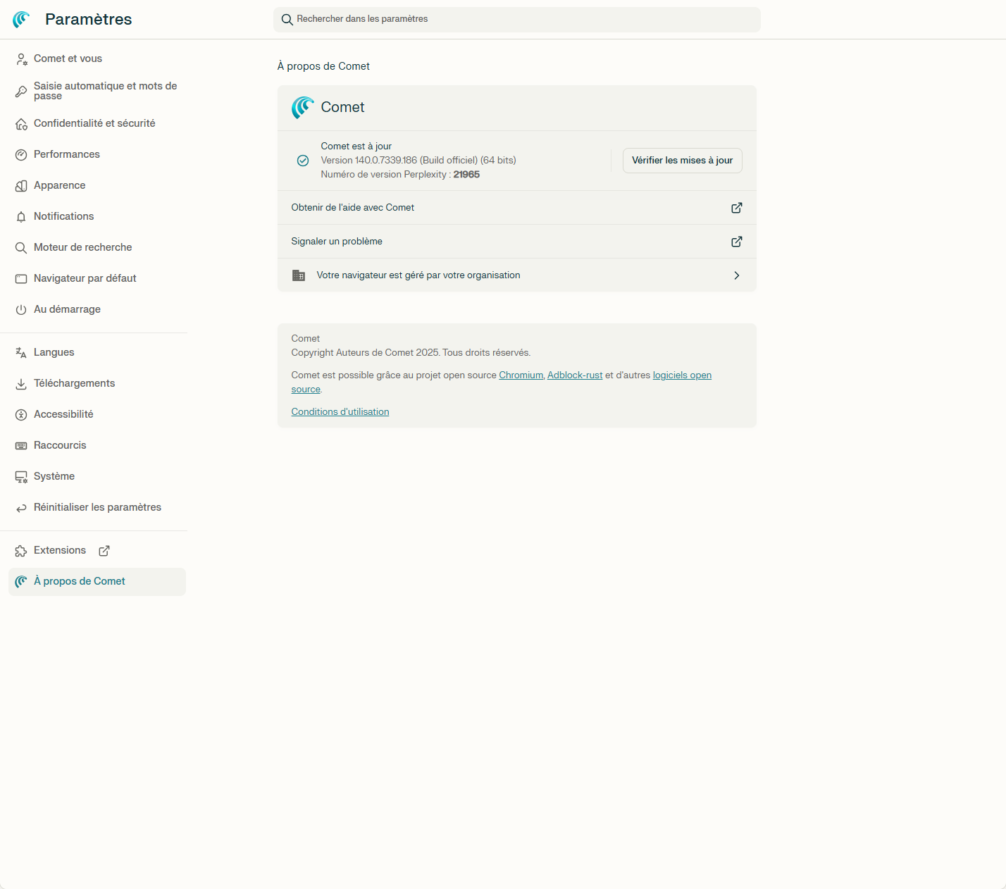The width and height of the screenshot is (1006, 889).
Task: Open the Chromium project link
Action: pyautogui.click(x=521, y=375)
